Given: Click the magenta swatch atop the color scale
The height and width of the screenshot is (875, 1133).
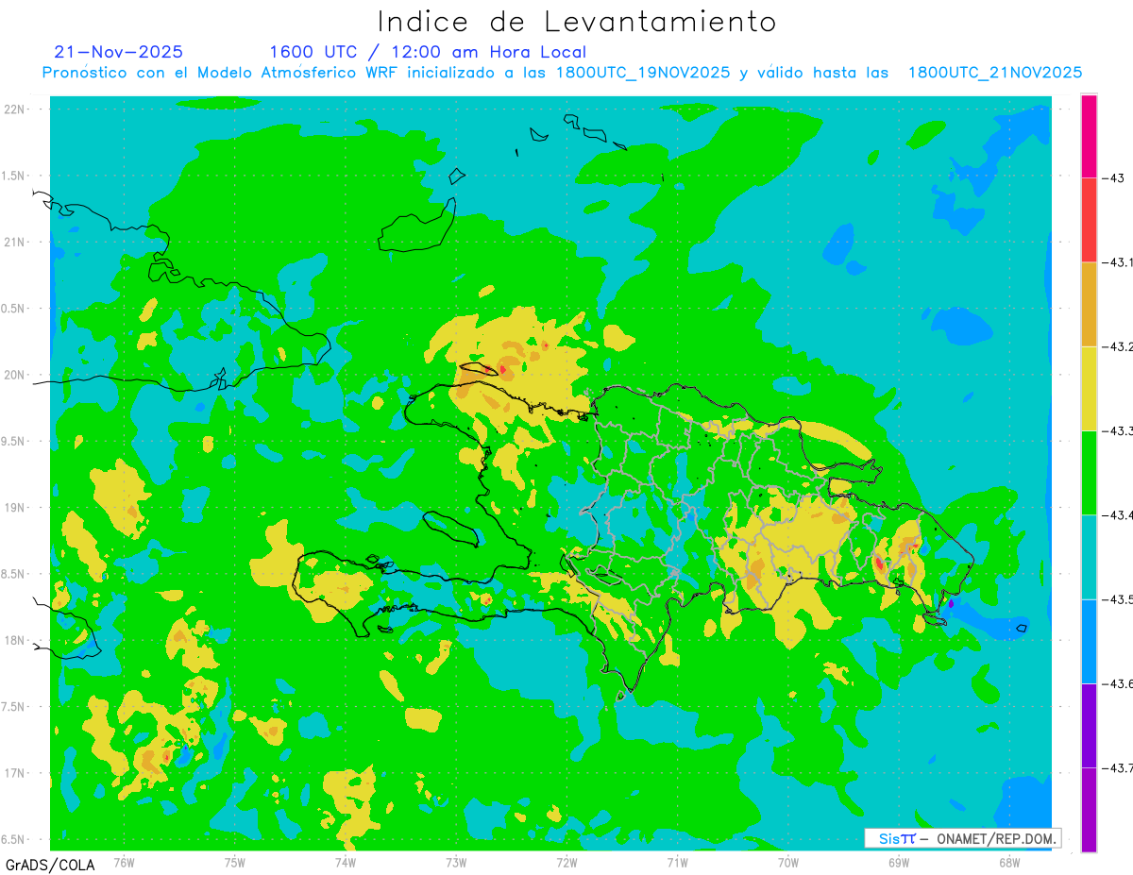Looking at the screenshot, I should (1089, 136).
